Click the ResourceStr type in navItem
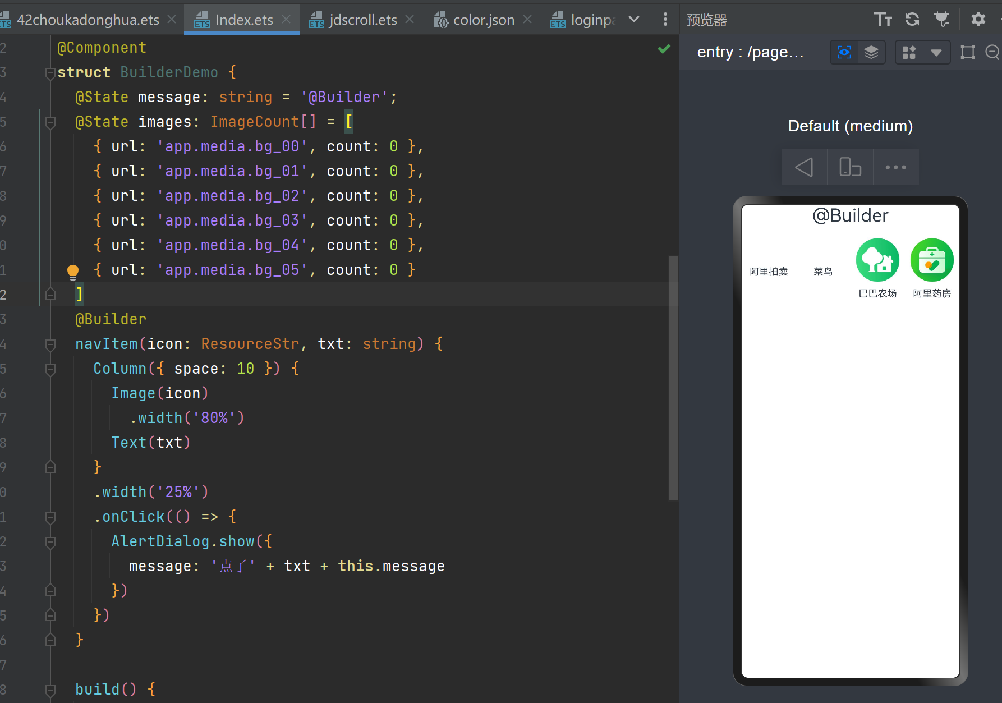Screen dimensions: 1002x703 click(250, 344)
